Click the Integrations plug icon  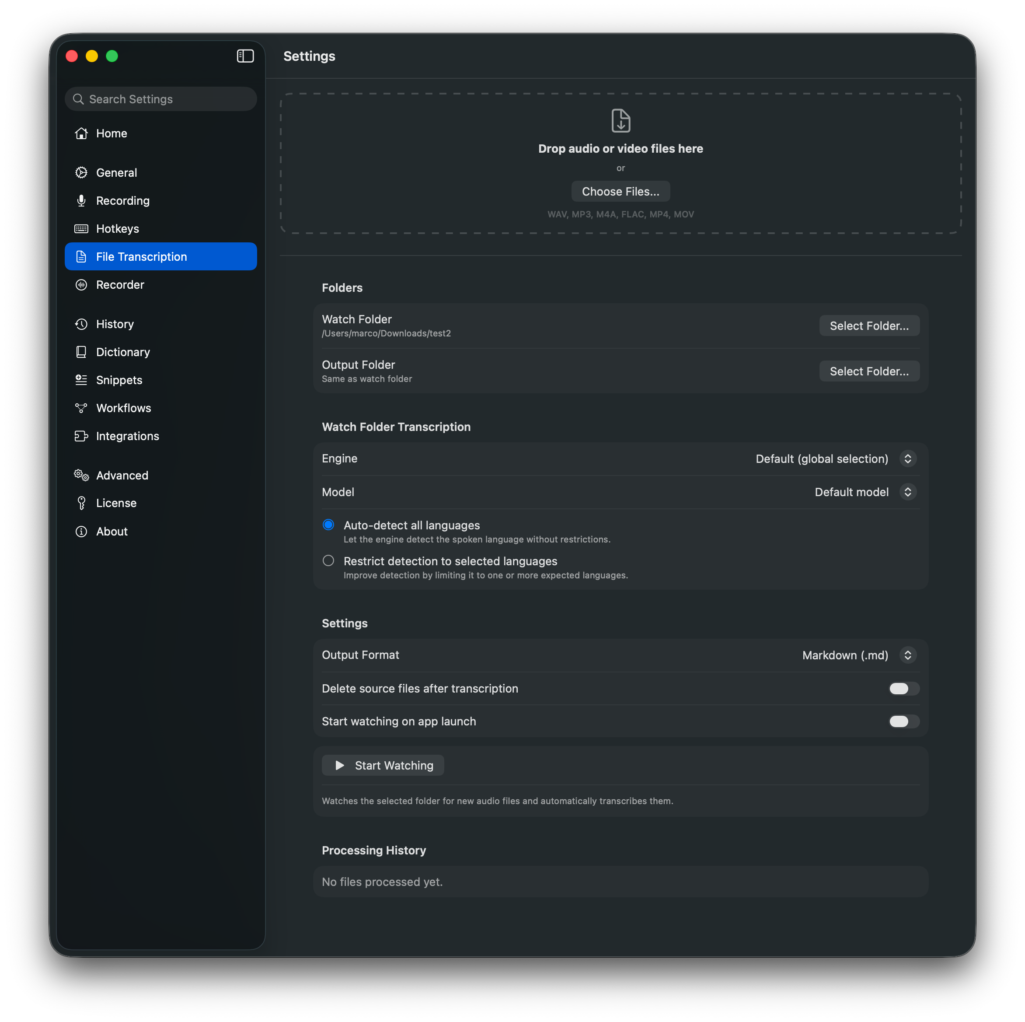[81, 436]
